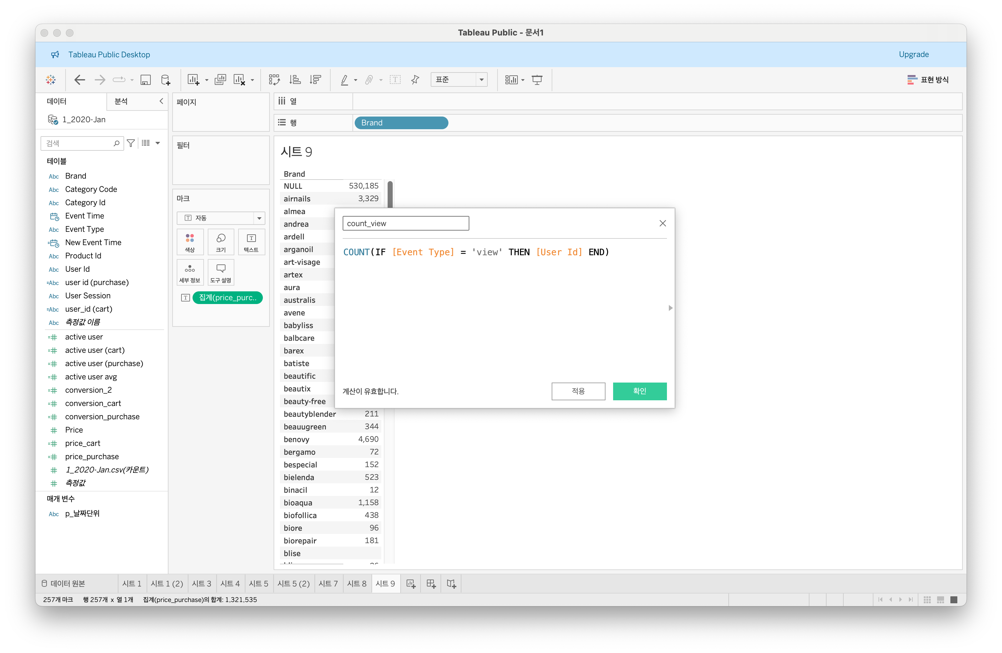Switch to the 시트 5 (2) sheet tab
This screenshot has height=653, width=1002.
(294, 584)
